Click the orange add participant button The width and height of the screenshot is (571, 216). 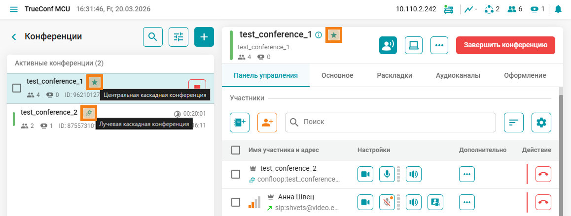point(267,123)
